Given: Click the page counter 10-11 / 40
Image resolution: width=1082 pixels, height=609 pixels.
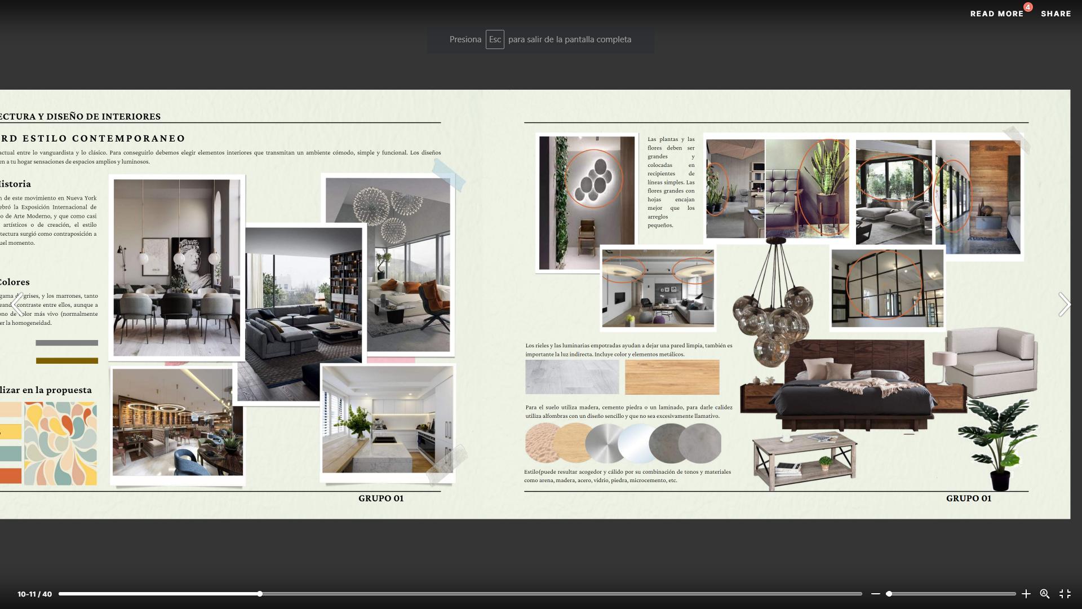Looking at the screenshot, I should [x=34, y=594].
